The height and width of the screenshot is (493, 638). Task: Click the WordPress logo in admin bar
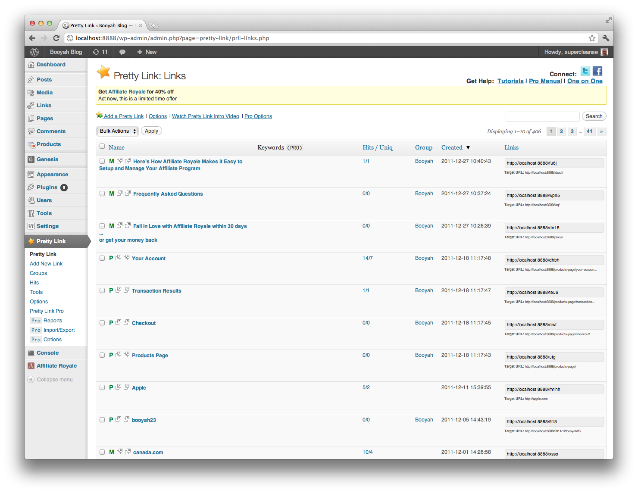click(x=34, y=52)
